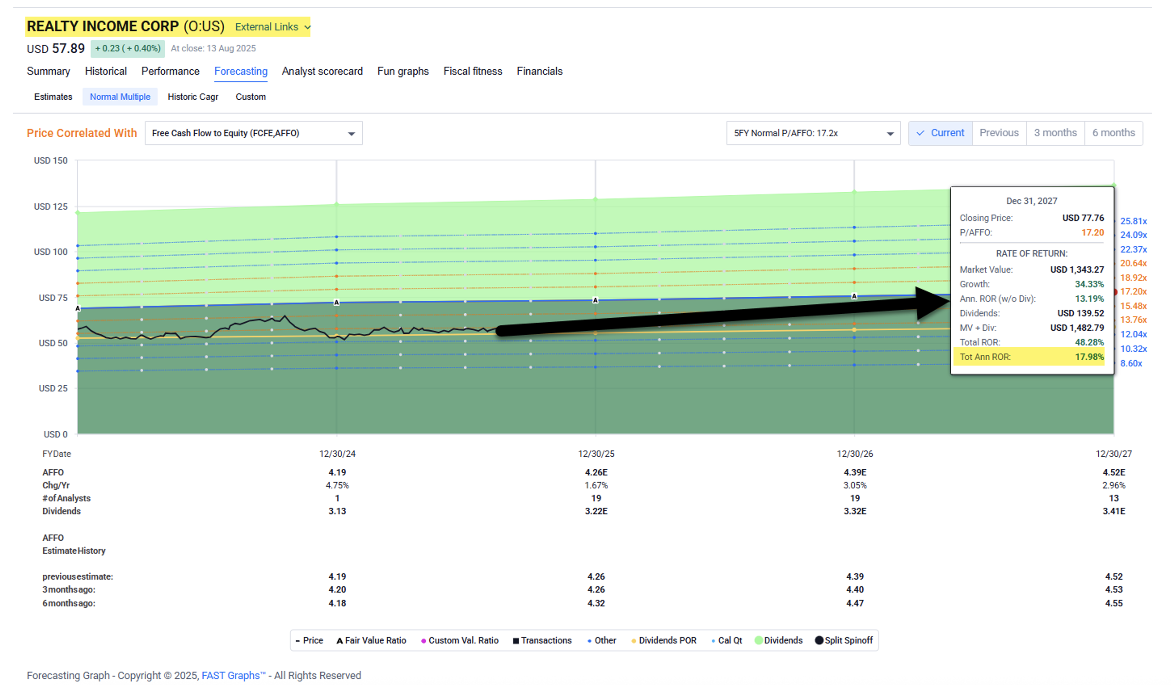Image resolution: width=1171 pixels, height=685 pixels.
Task: Select the 3 months estimates toggle
Action: [1055, 133]
